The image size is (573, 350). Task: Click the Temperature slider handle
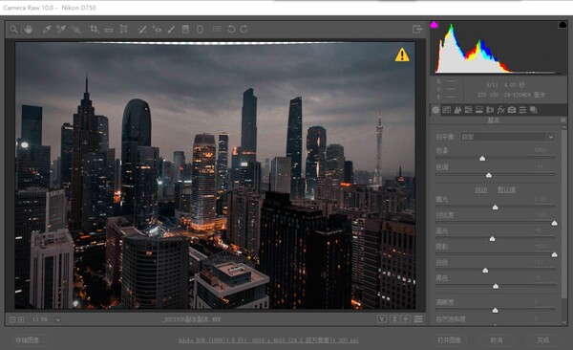point(482,158)
